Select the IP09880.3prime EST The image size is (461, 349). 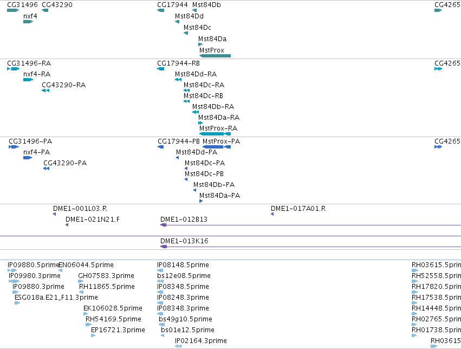tap(15, 292)
